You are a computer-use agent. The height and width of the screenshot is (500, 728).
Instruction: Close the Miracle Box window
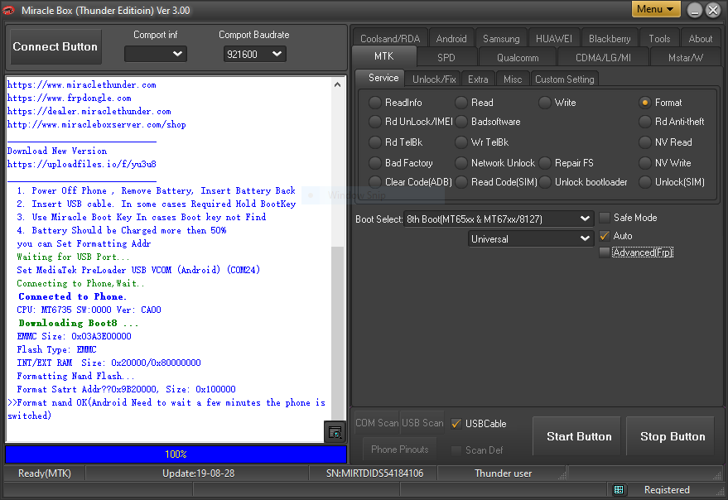713,10
